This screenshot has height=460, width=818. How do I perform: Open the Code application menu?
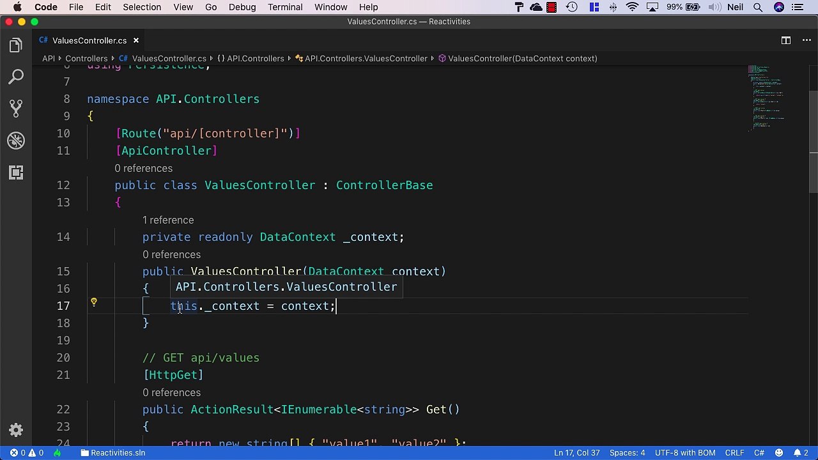pos(46,7)
